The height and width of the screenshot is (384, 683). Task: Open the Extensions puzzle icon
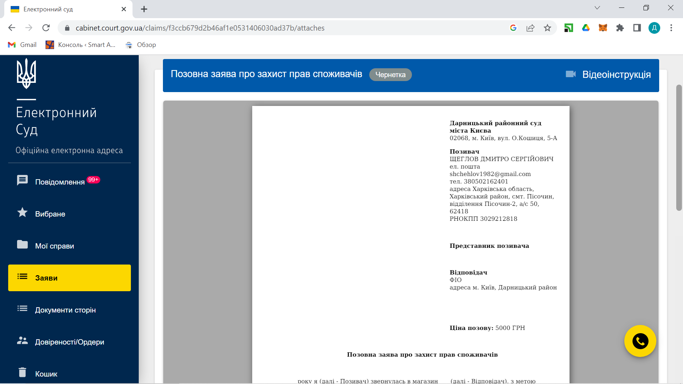620,28
